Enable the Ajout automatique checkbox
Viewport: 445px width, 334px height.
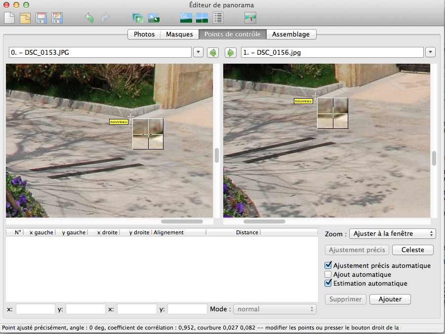tap(328, 274)
